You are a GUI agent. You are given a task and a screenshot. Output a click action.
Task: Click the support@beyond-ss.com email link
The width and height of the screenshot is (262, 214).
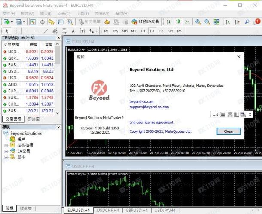[x=149, y=107]
